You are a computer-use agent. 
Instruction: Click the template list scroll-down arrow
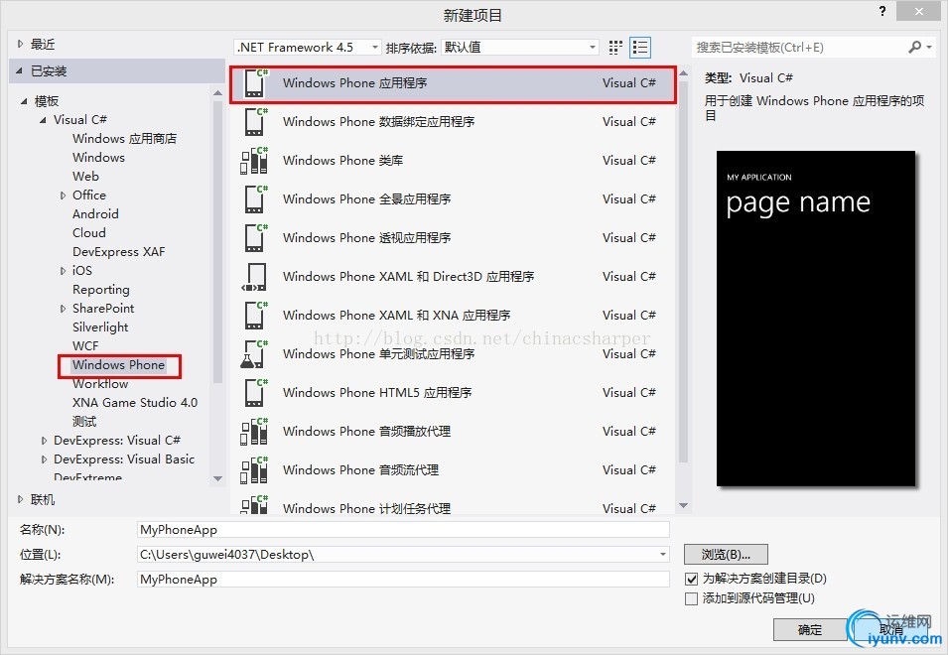click(684, 505)
